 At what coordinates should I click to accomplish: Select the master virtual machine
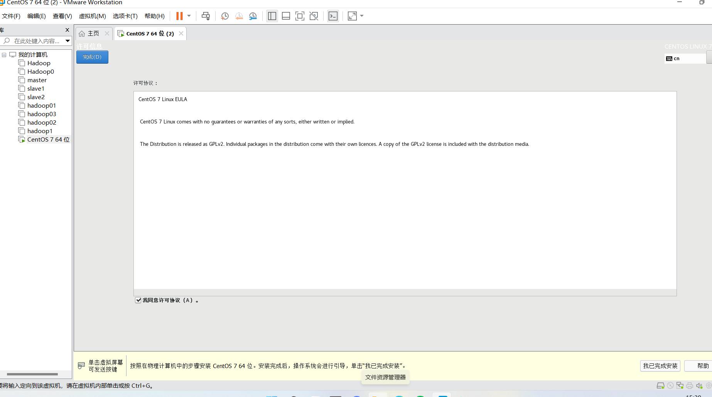point(37,80)
